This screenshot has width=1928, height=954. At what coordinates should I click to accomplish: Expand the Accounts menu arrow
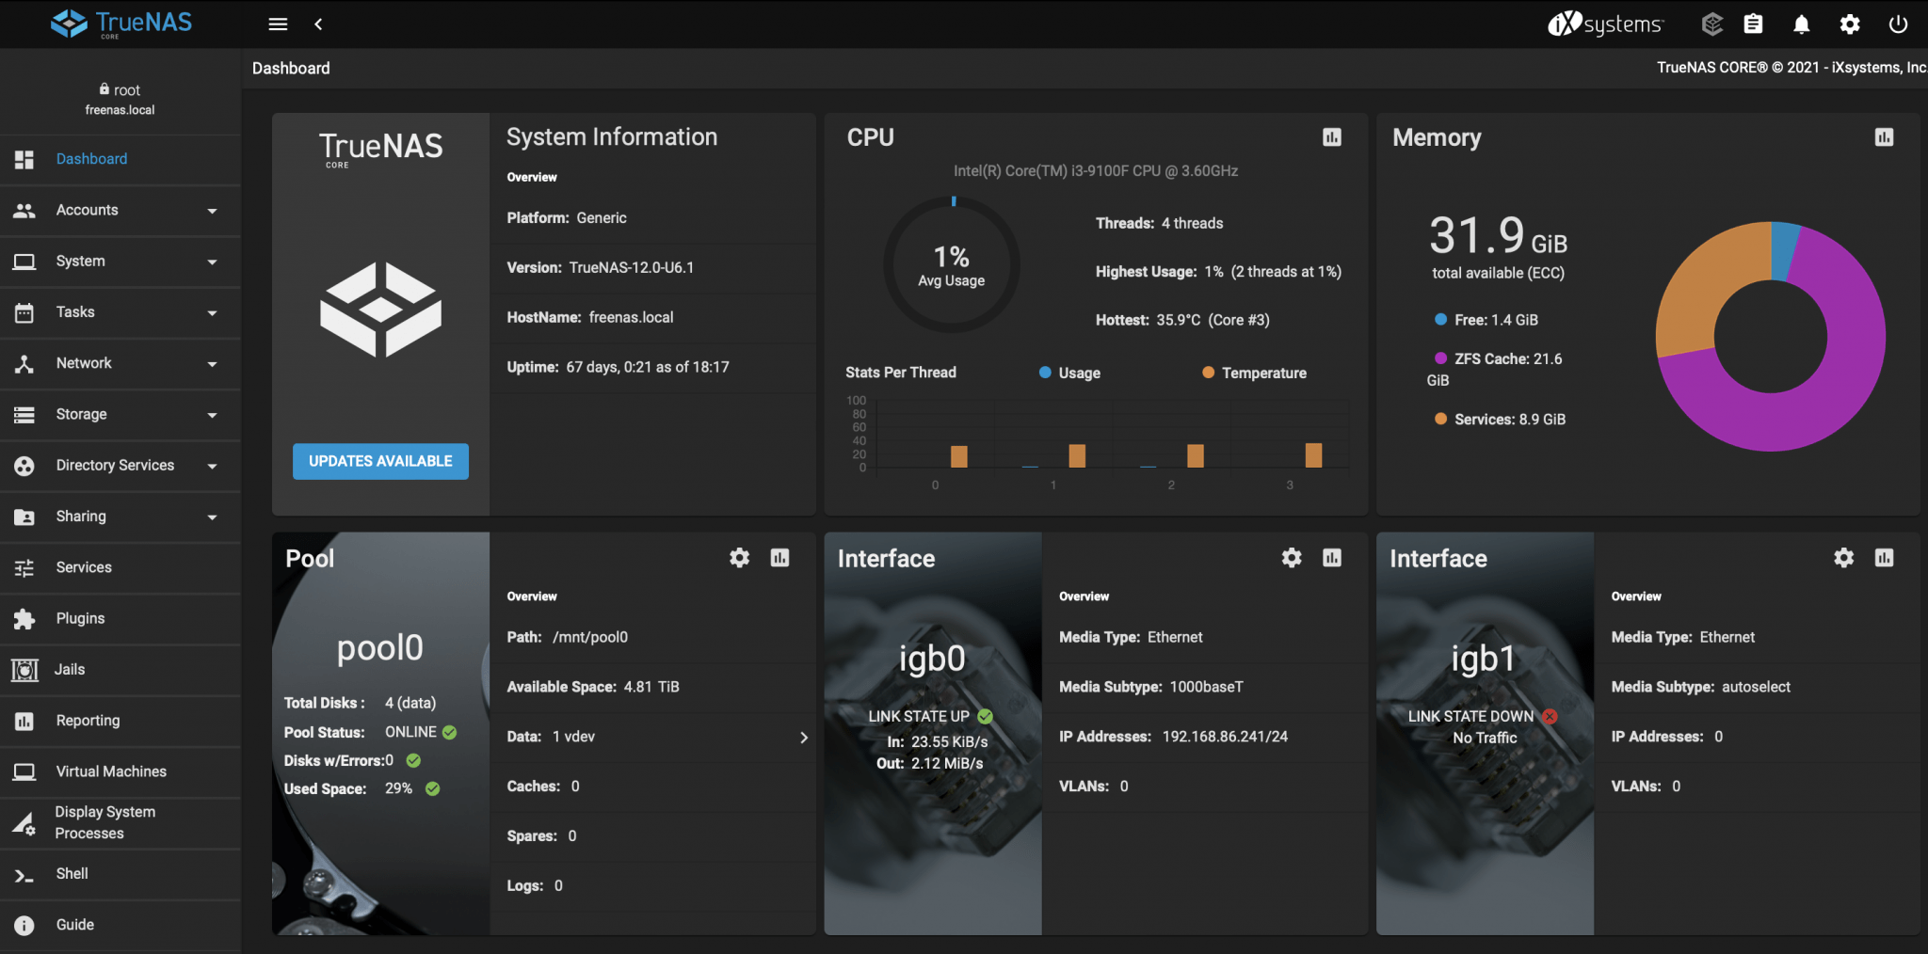(213, 211)
